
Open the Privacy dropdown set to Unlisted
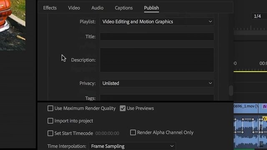pos(157,83)
